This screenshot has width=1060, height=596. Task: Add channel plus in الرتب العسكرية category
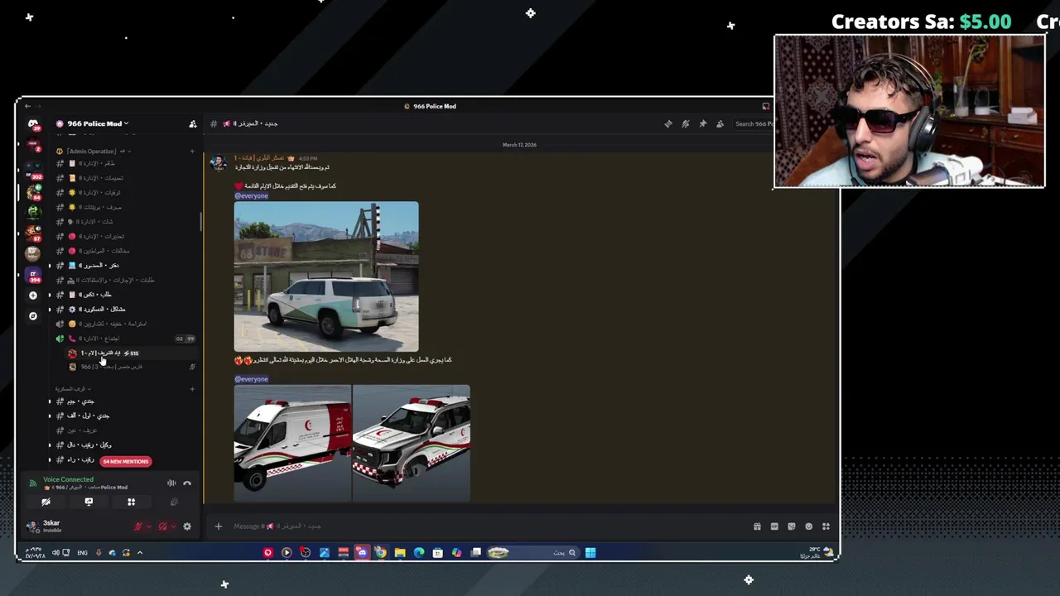pos(192,389)
